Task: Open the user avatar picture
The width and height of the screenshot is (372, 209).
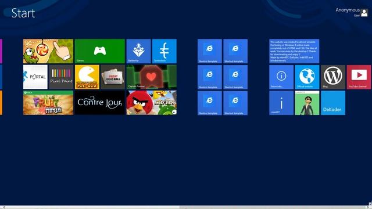Action: point(364,13)
